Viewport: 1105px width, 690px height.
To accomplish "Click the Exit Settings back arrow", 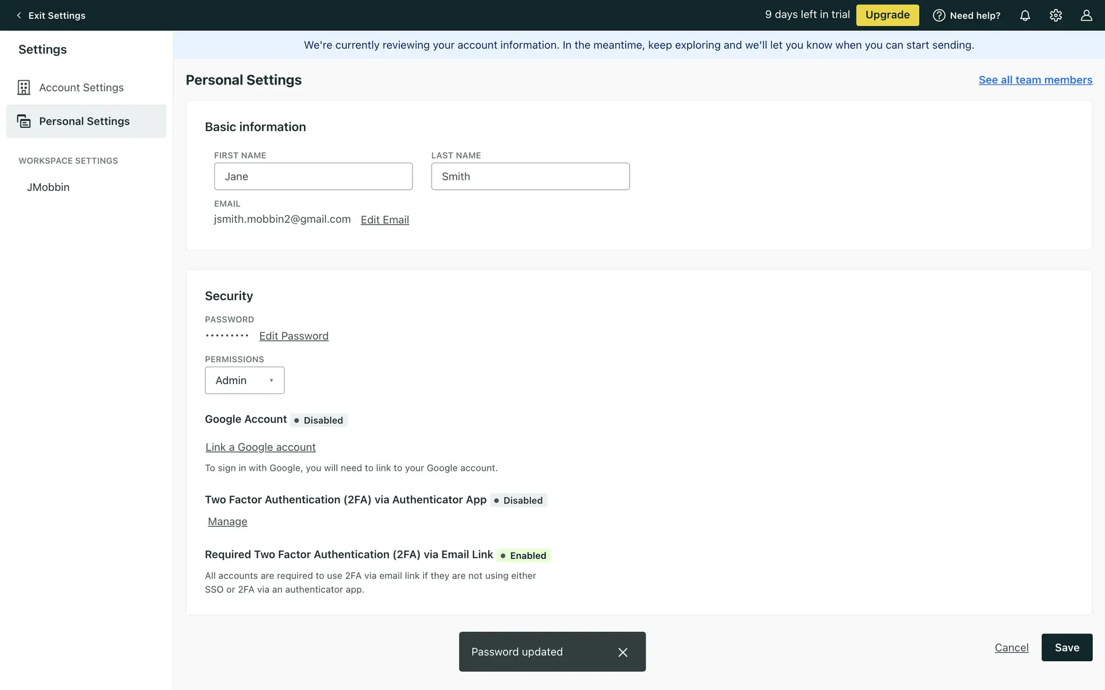I will point(19,16).
